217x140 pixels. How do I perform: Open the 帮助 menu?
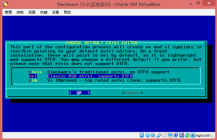tap(67, 12)
